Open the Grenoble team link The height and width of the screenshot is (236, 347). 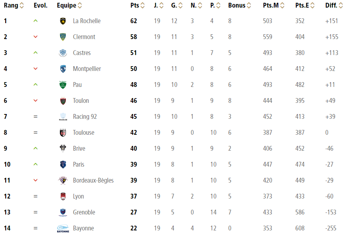tap(84, 212)
